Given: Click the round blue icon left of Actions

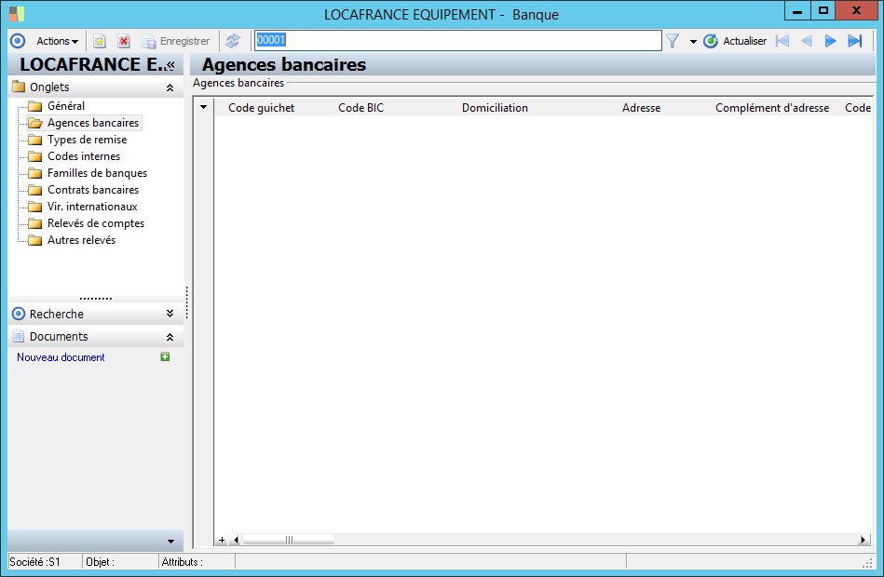Looking at the screenshot, I should [18, 41].
